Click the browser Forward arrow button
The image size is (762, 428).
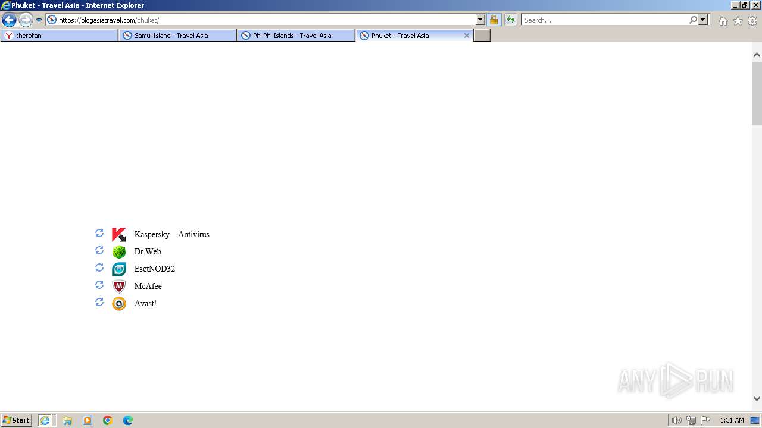tap(26, 20)
